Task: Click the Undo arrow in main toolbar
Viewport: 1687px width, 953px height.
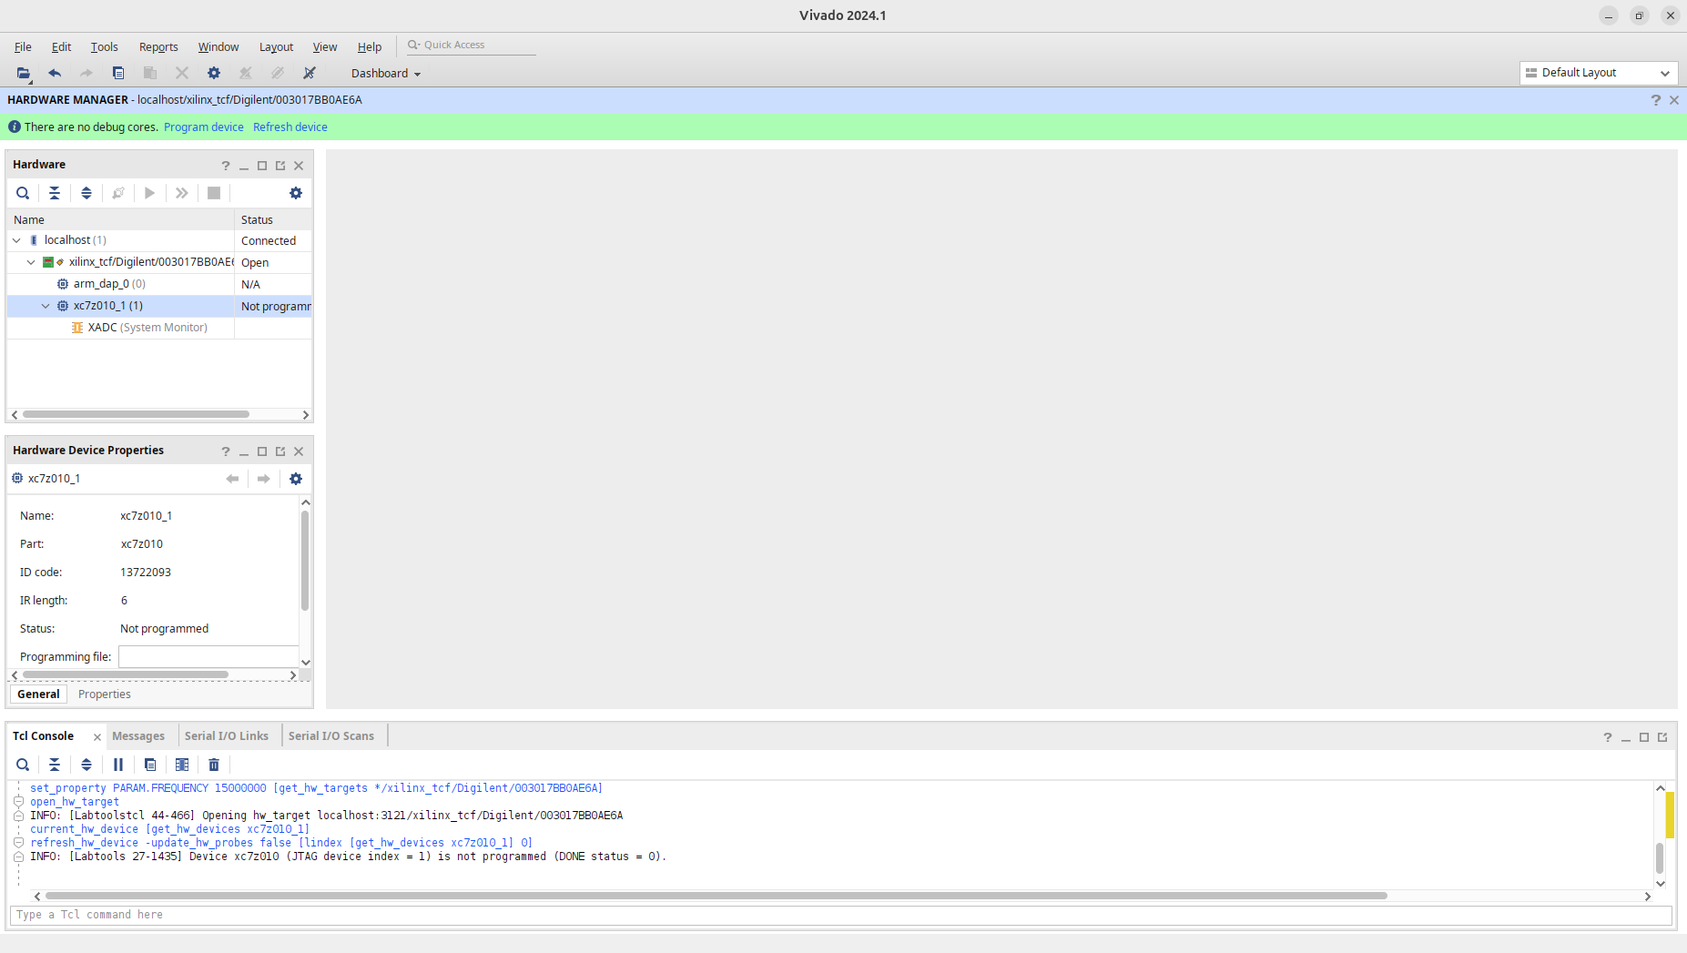Action: pos(55,74)
